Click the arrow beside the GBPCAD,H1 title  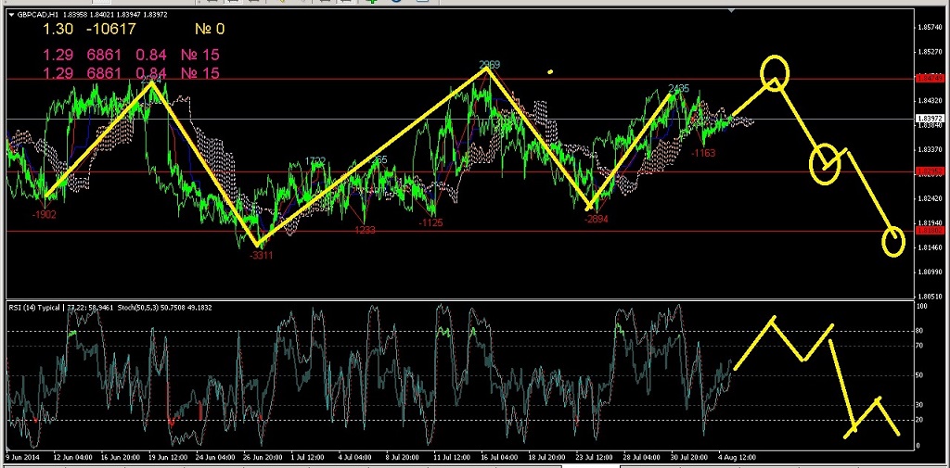11,15
